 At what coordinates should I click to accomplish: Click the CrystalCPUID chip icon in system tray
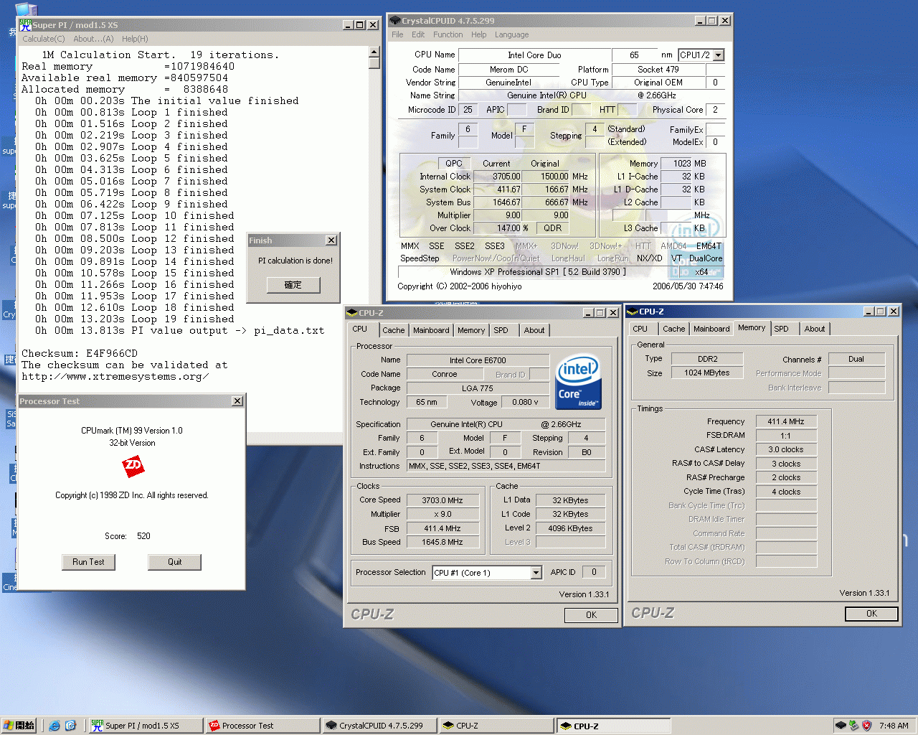click(841, 725)
